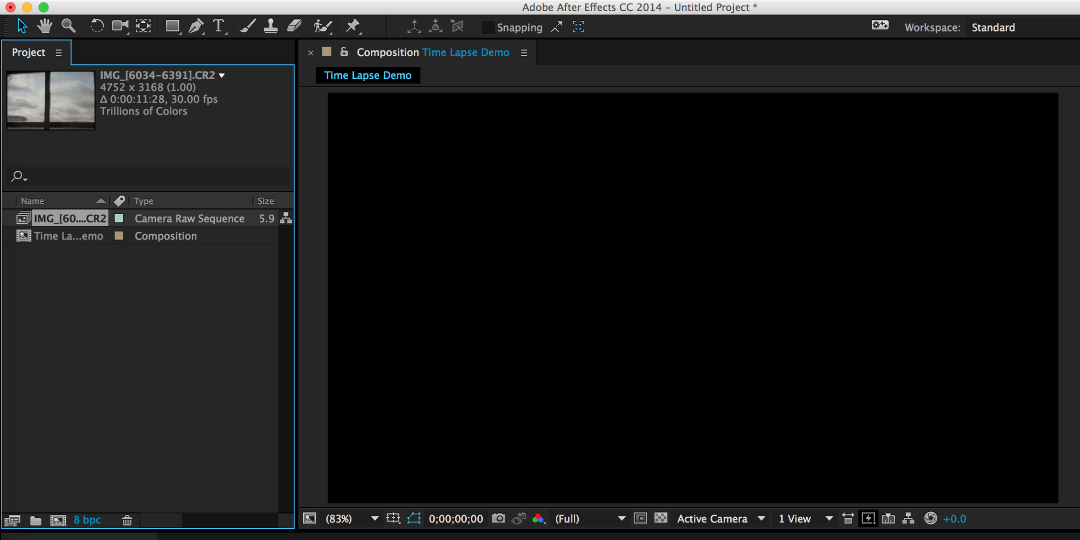The width and height of the screenshot is (1080, 540).
Task: Select the Unified Camera tool
Action: (x=120, y=26)
